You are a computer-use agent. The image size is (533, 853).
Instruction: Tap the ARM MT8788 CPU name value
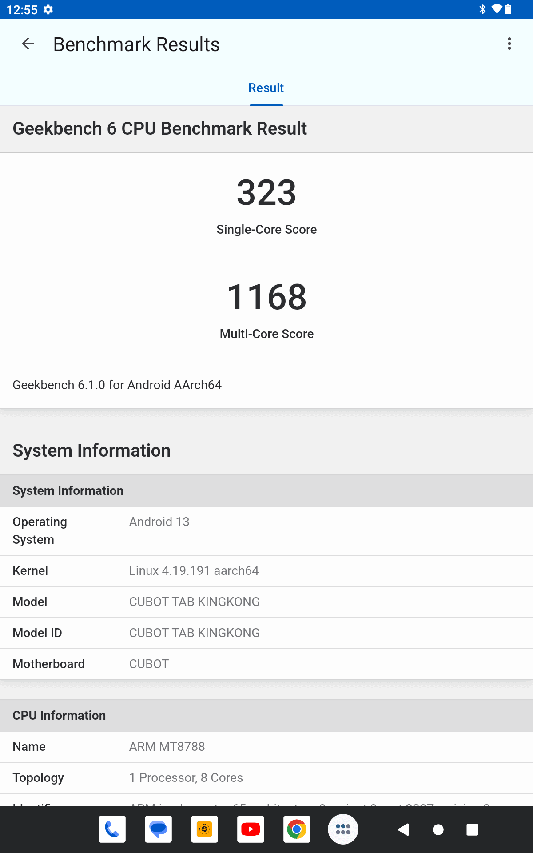tap(167, 746)
